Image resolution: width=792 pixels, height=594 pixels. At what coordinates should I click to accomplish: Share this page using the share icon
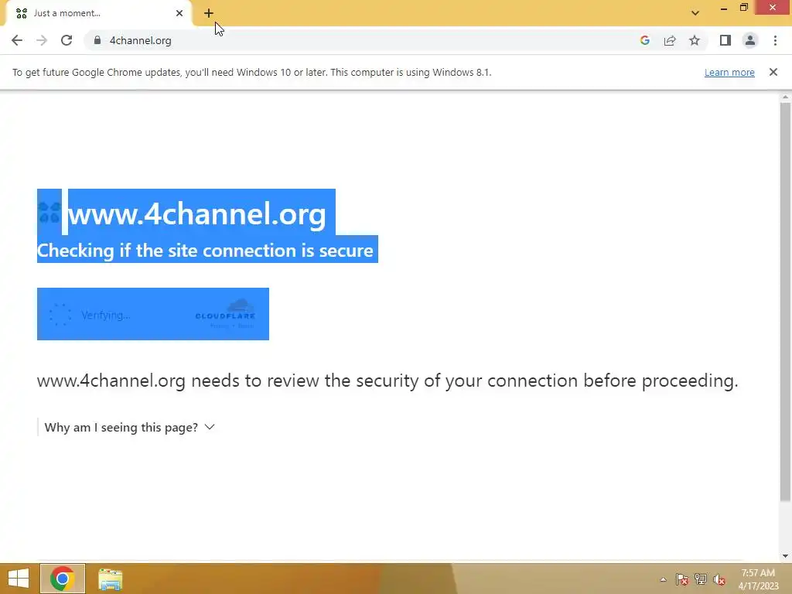click(670, 40)
